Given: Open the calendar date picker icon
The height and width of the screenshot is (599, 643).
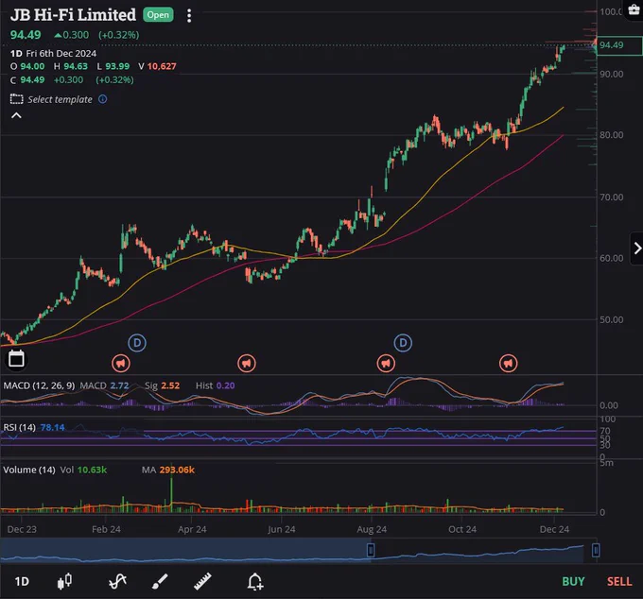Looking at the screenshot, I should tap(16, 359).
